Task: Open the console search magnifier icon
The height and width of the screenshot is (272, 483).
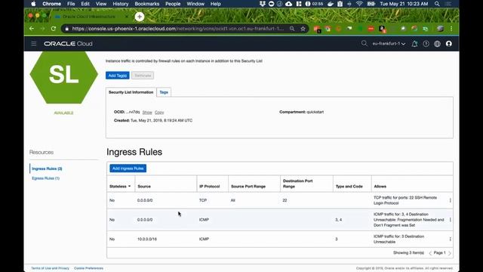Action: tap(364, 44)
